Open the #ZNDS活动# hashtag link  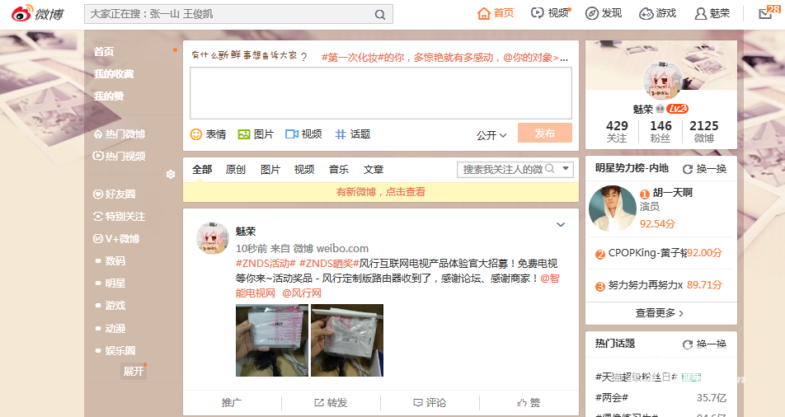[x=266, y=264]
